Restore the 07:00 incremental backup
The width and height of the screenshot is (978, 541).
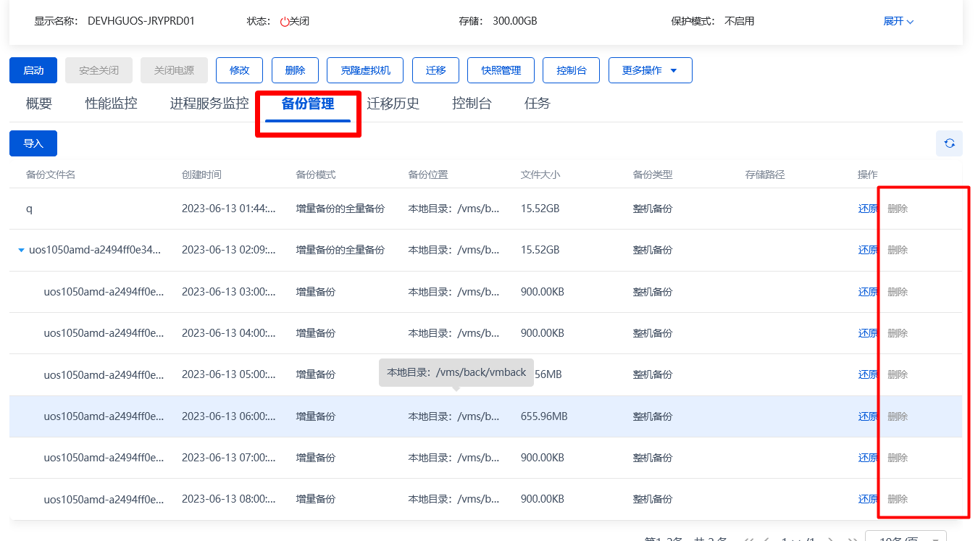click(x=868, y=458)
